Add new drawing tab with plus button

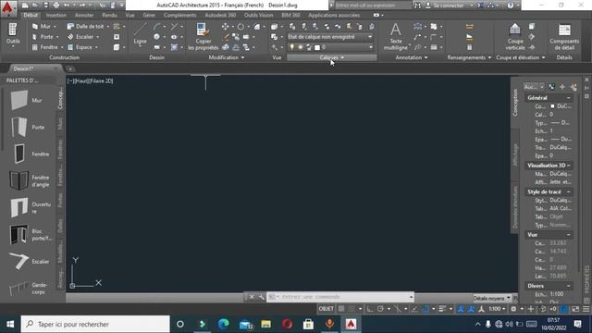[x=70, y=69]
